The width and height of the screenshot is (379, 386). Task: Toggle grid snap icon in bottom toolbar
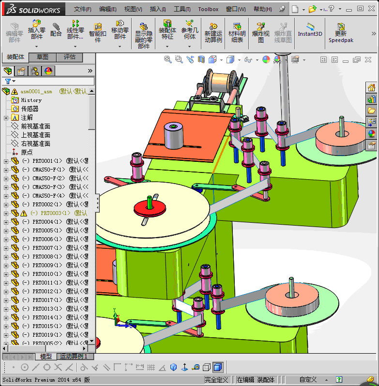point(151,367)
